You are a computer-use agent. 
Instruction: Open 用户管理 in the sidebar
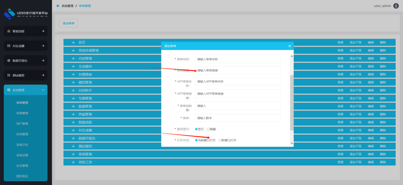[x=22, y=124]
